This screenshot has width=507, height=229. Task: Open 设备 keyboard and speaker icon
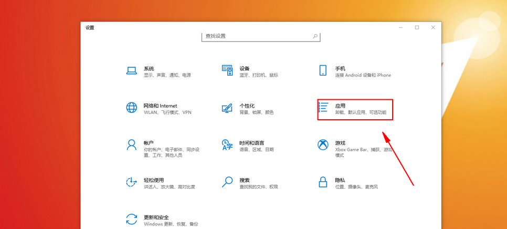tap(227, 71)
